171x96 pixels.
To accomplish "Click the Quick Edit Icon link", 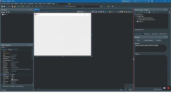I will [20, 86].
